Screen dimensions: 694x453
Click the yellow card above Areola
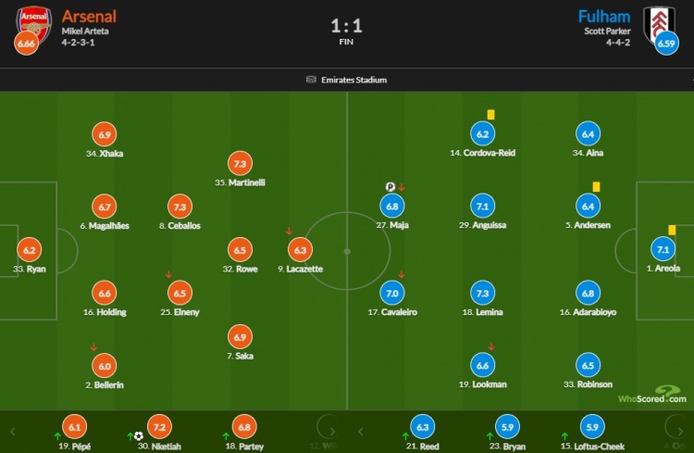tap(672, 230)
